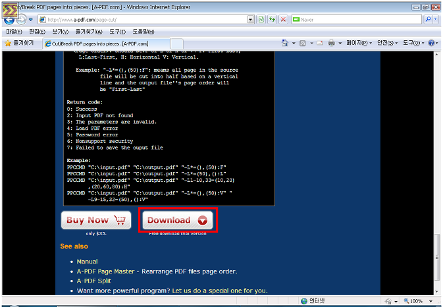Click the RSS feeds icon

point(303,43)
